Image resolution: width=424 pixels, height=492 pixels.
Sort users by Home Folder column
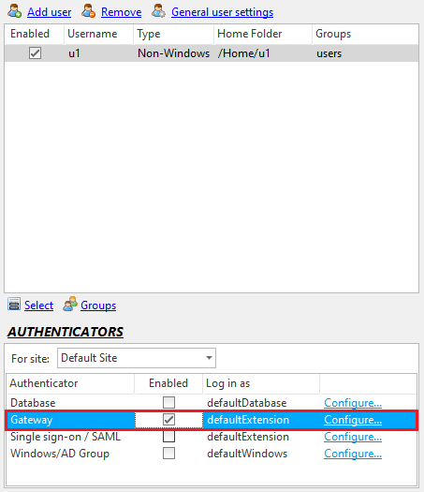click(263, 34)
